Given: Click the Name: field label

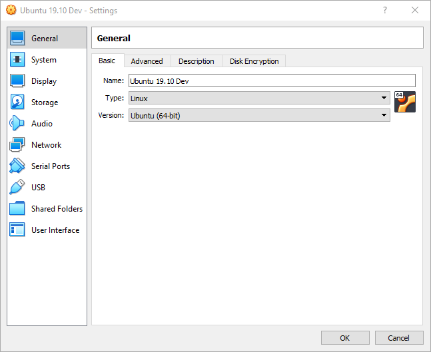Looking at the screenshot, I should tap(113, 81).
